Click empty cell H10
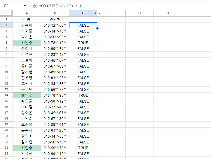 [168, 72]
